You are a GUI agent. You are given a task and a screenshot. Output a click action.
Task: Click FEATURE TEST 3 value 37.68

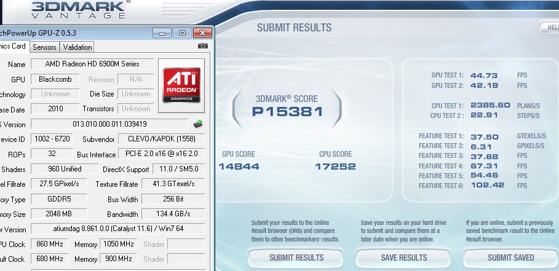(x=484, y=156)
